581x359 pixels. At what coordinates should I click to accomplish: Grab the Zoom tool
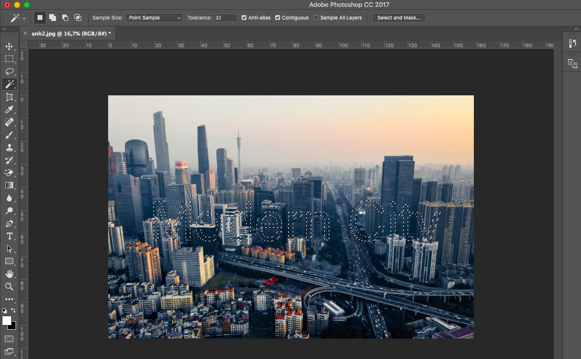pos(10,287)
